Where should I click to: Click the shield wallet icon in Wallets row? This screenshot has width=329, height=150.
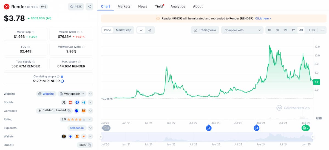[70, 136]
